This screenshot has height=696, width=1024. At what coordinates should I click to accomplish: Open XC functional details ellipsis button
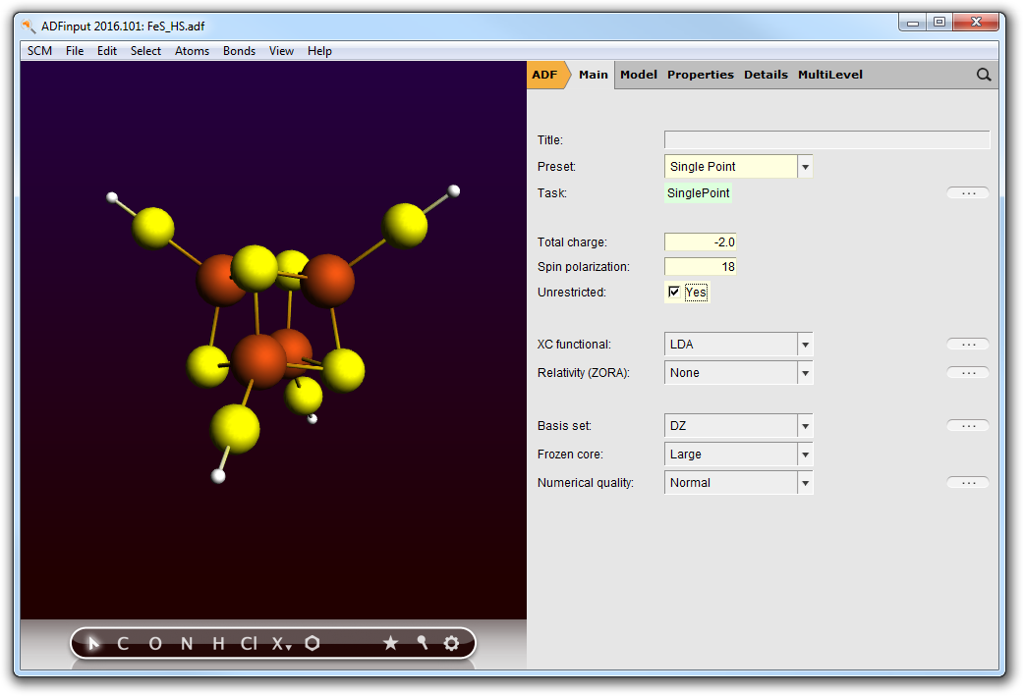click(x=968, y=345)
